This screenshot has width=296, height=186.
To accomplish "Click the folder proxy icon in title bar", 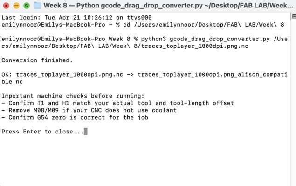I will pos(38,6).
